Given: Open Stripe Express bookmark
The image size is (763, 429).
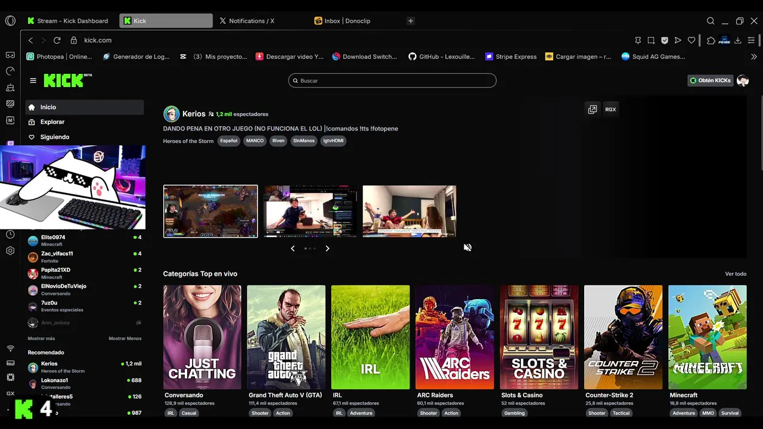Looking at the screenshot, I should click(x=511, y=57).
